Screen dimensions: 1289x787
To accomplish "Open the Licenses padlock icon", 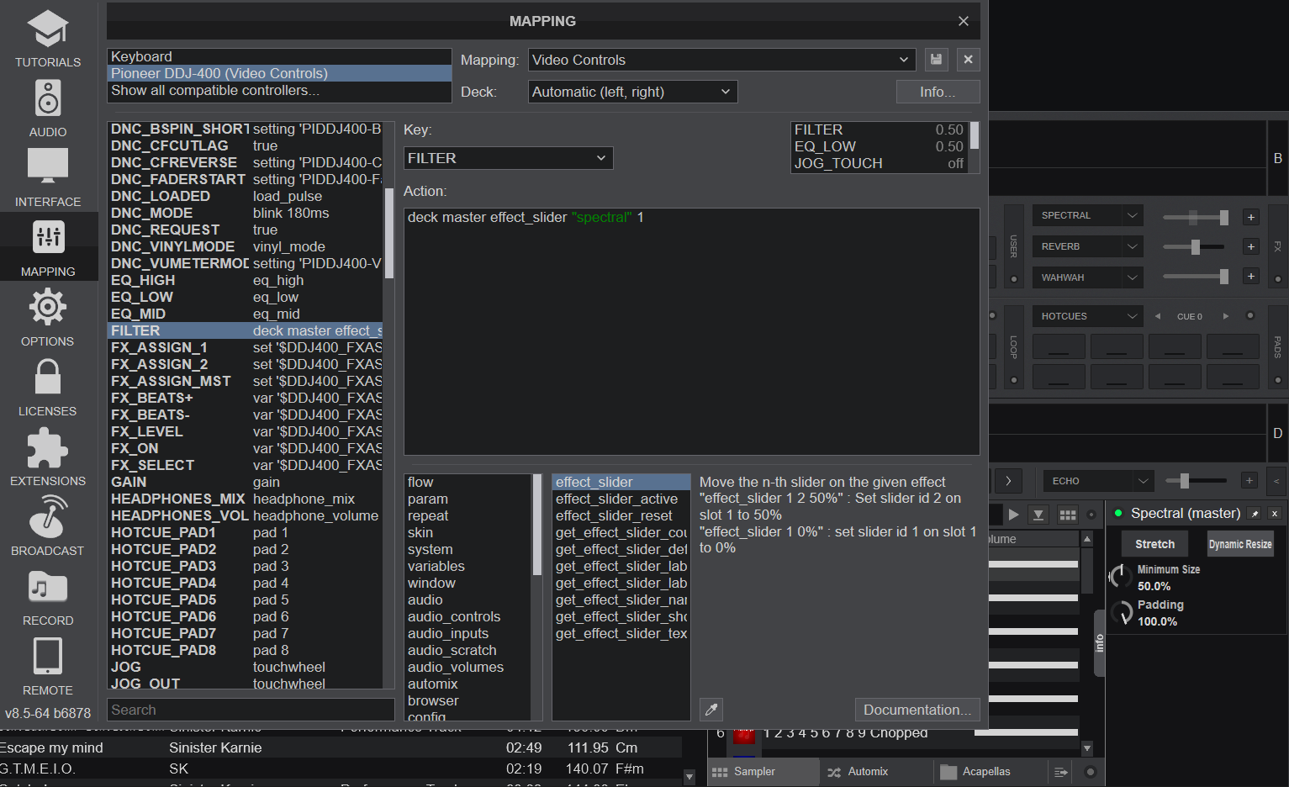I will [x=48, y=377].
